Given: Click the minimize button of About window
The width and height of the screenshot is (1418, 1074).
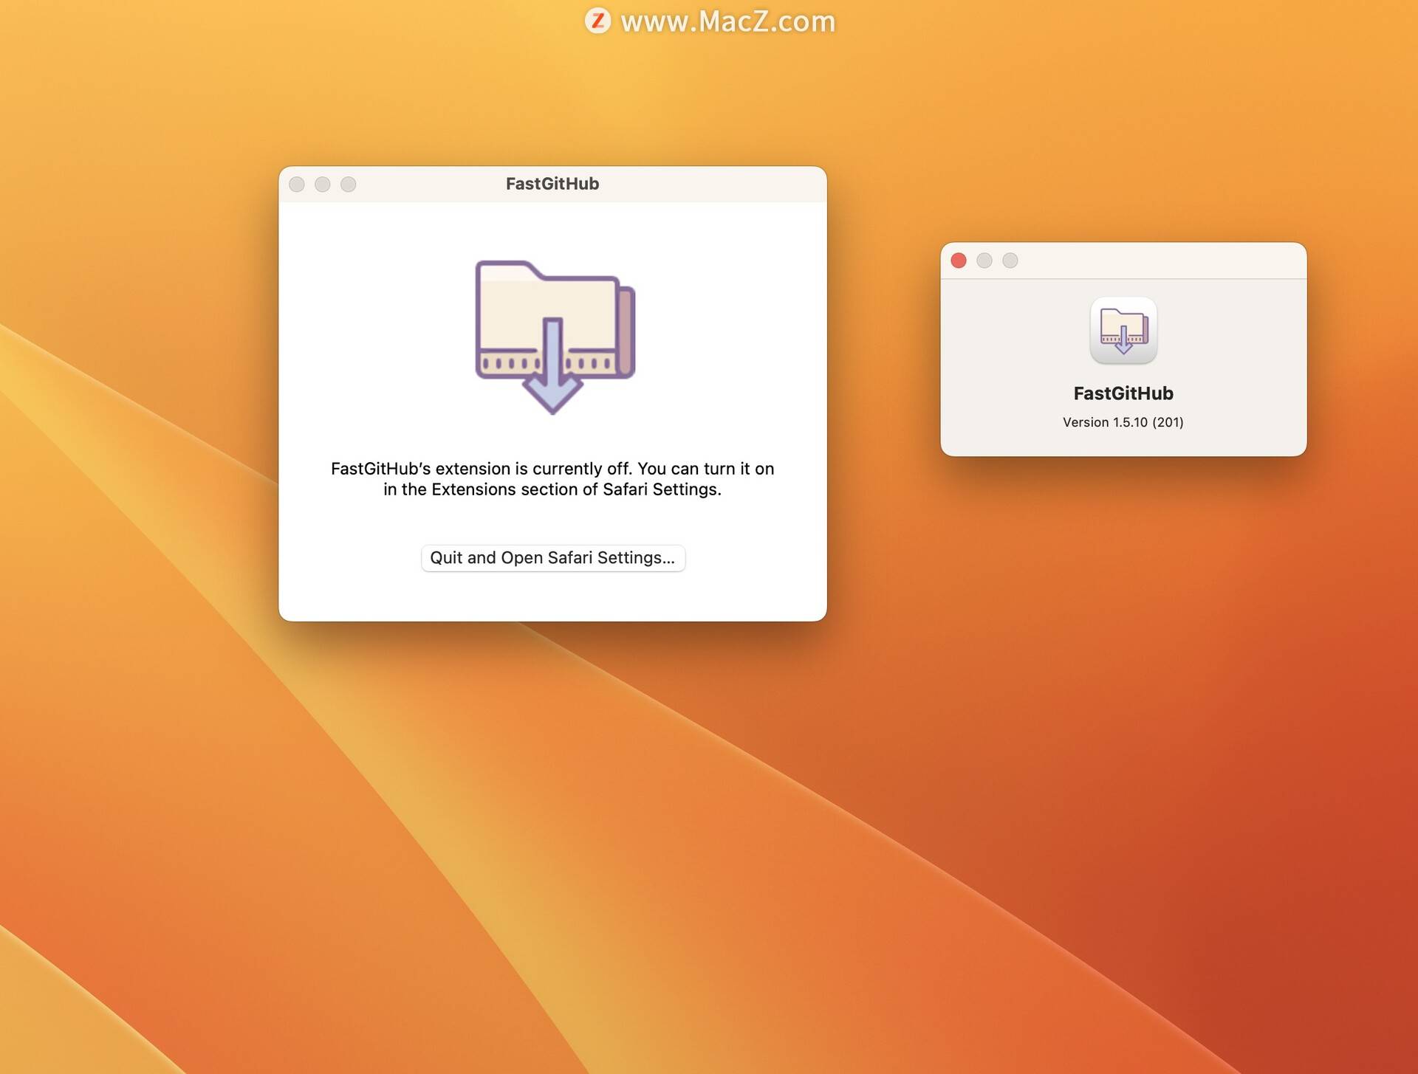Looking at the screenshot, I should point(984,261).
